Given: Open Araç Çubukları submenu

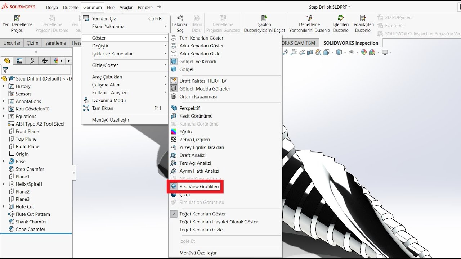Looking at the screenshot, I should [x=125, y=77].
